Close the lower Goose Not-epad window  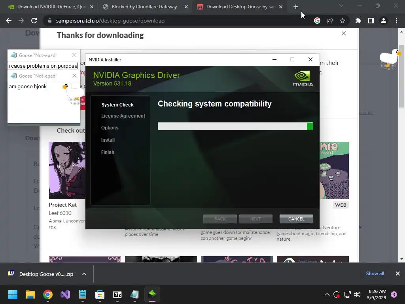74,76
